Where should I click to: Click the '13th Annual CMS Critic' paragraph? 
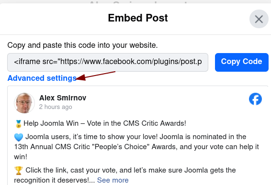tap(136, 147)
